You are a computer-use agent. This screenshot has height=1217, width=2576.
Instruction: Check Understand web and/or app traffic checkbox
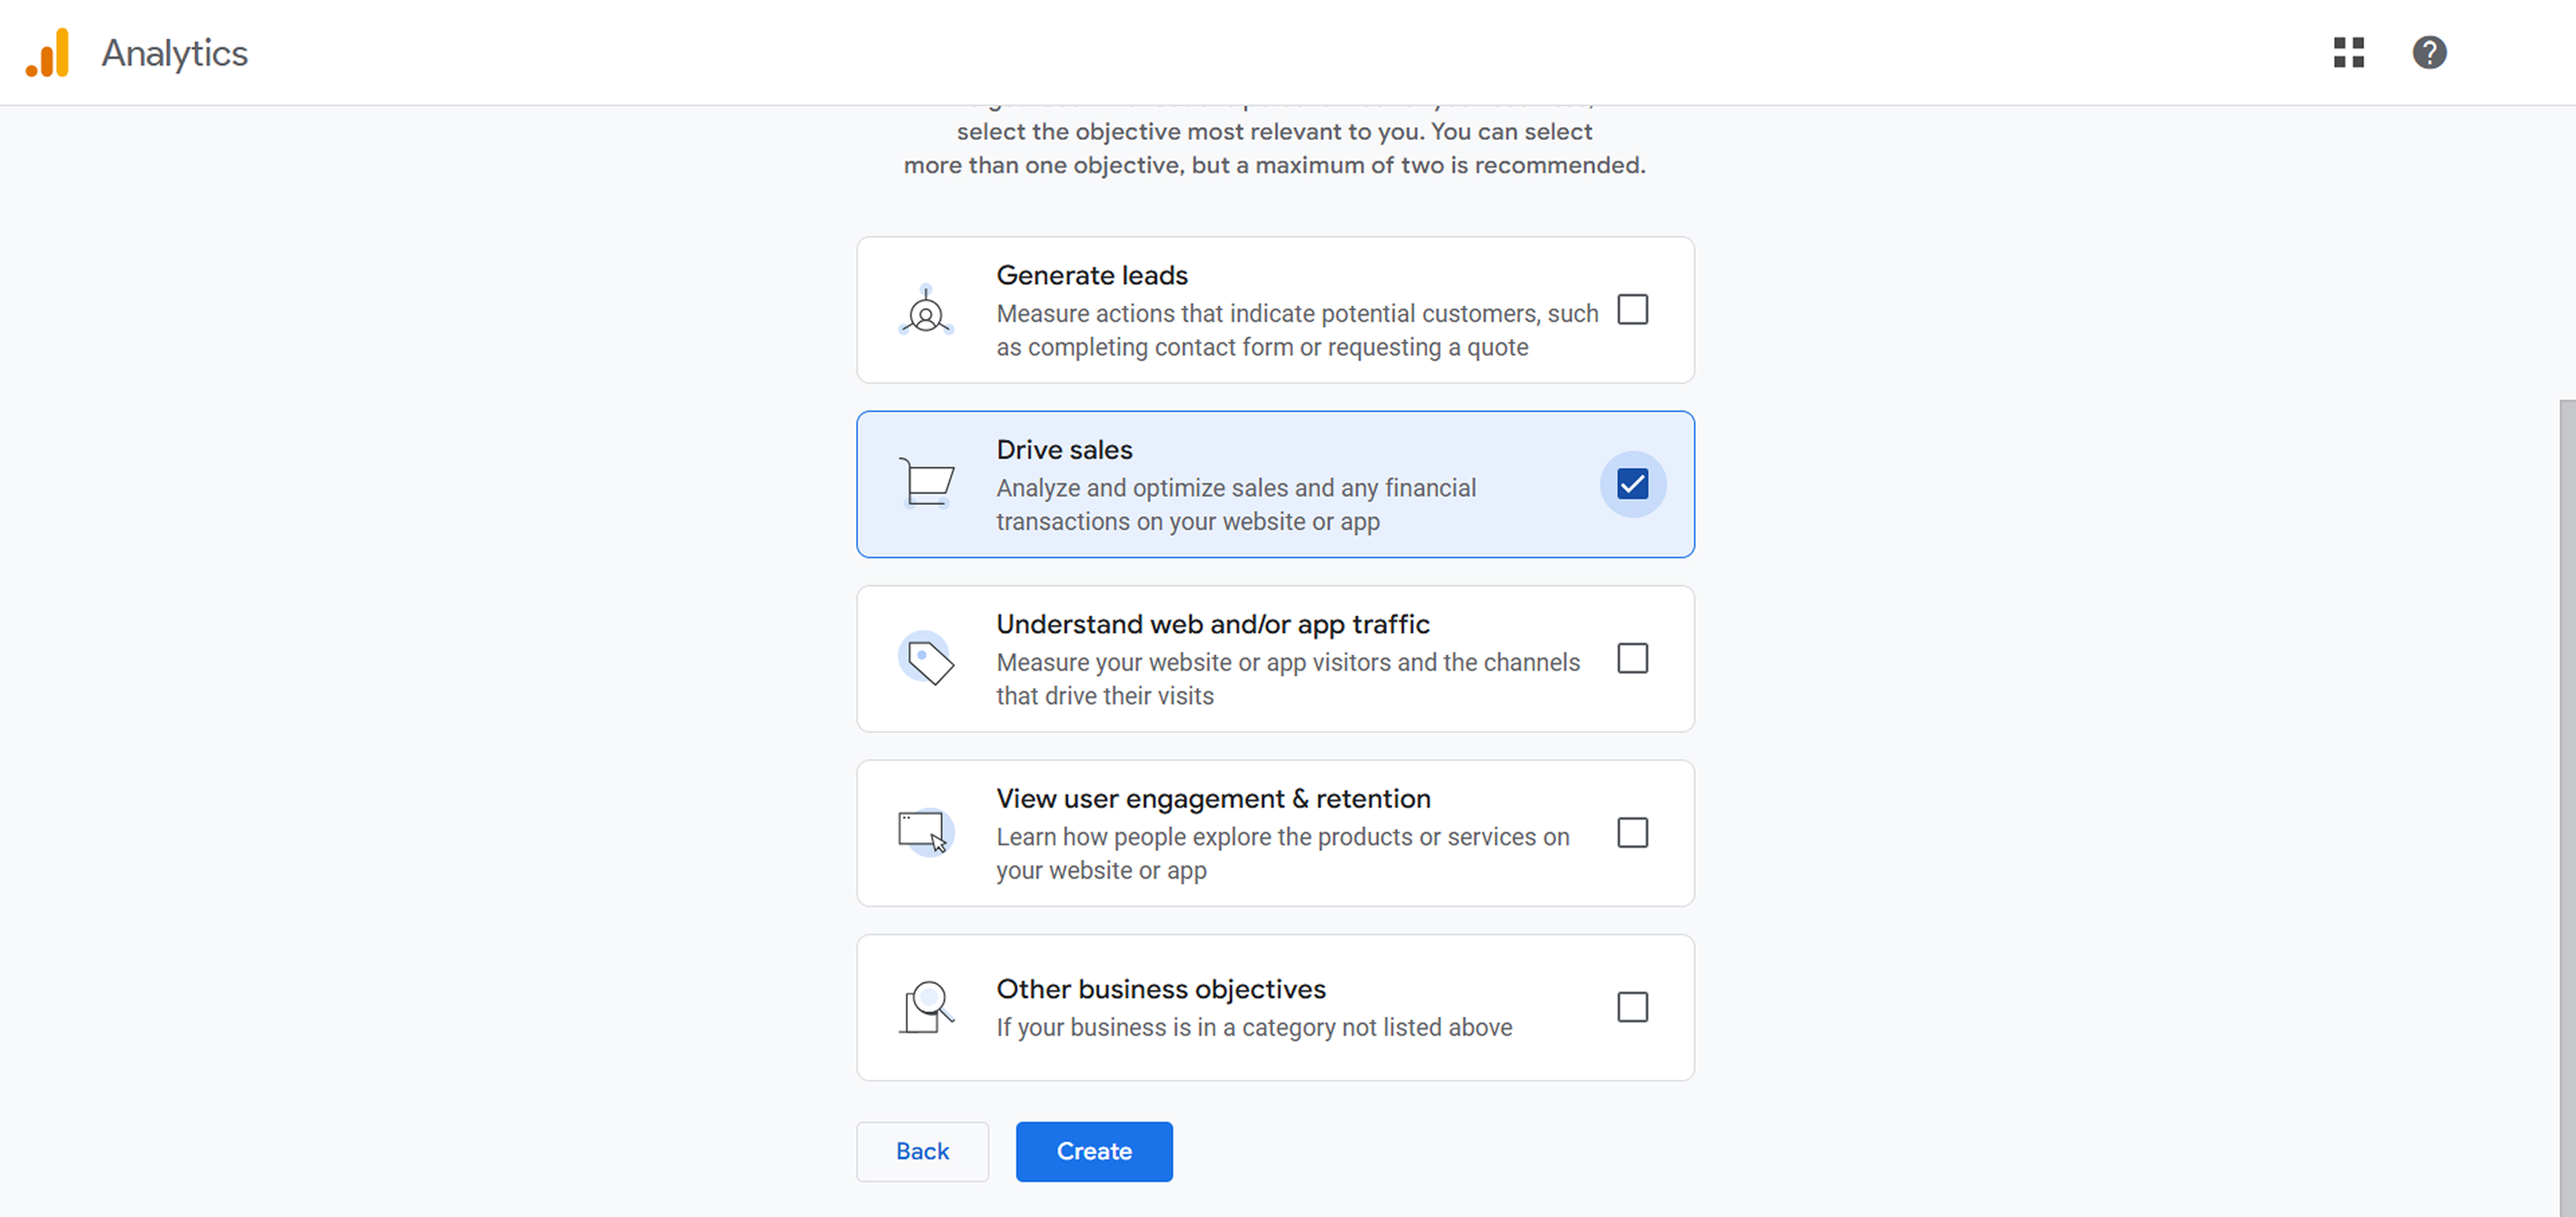[x=1632, y=658]
